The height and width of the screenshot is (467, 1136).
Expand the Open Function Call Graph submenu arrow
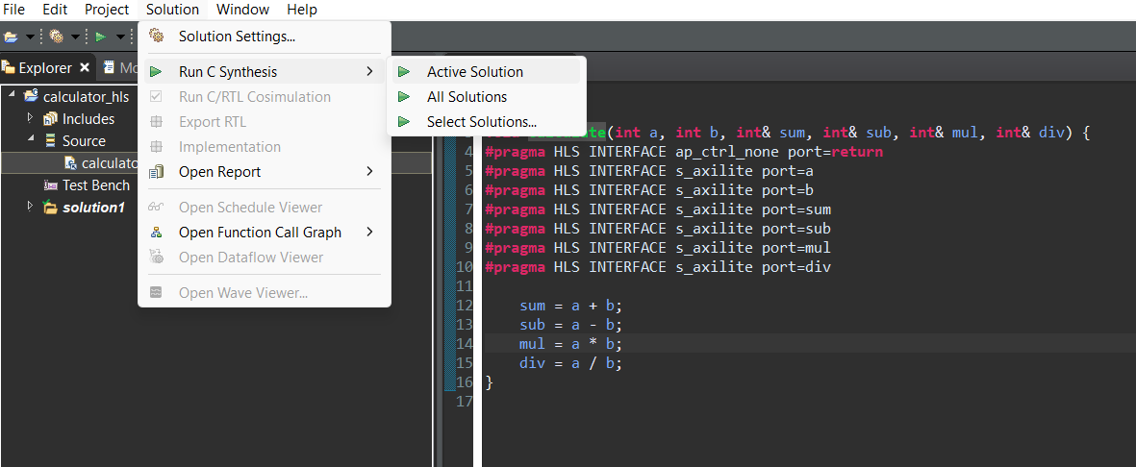pyautogui.click(x=369, y=233)
